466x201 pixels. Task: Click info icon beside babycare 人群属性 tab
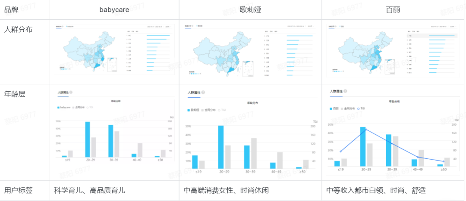(71, 92)
